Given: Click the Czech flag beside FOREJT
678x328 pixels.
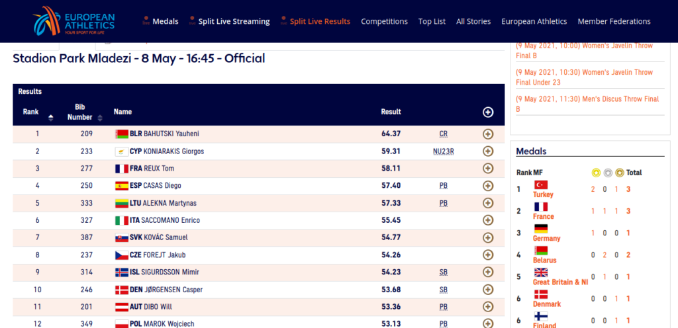Looking at the screenshot, I should click(122, 255).
